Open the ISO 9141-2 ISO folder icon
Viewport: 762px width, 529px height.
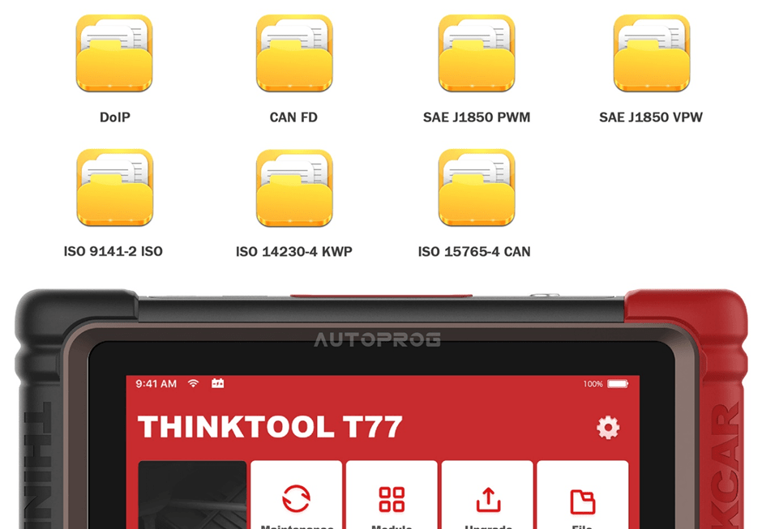(x=114, y=187)
